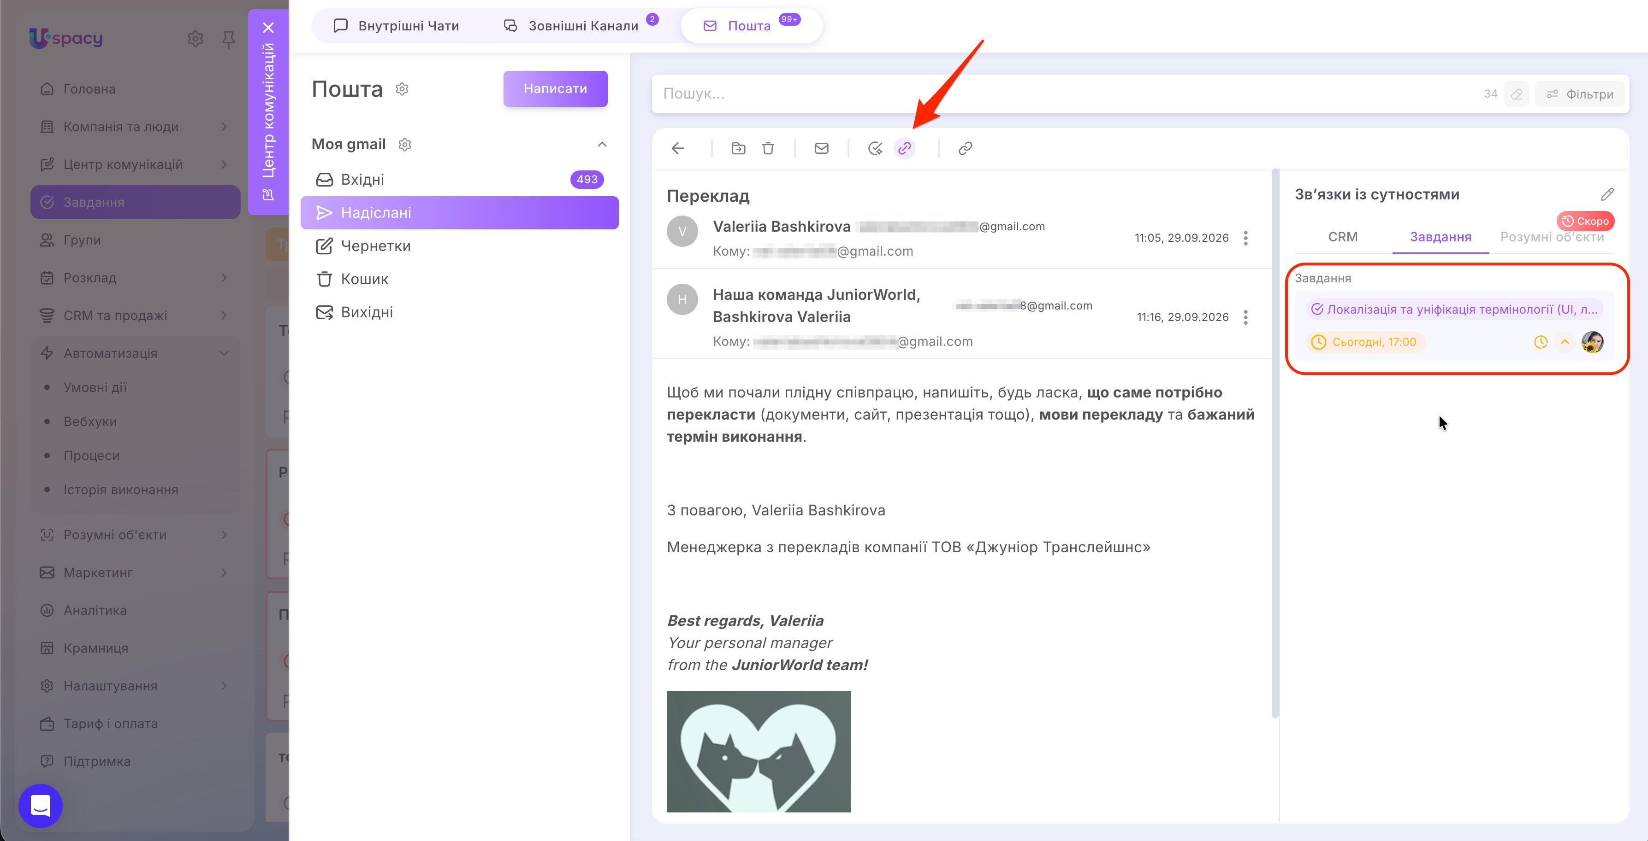Click the sidebar settings gear near Uspacy logo

196,39
